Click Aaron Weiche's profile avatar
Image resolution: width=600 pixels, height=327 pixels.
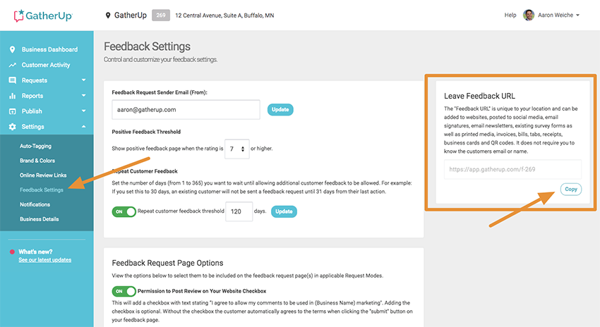pyautogui.click(x=529, y=16)
